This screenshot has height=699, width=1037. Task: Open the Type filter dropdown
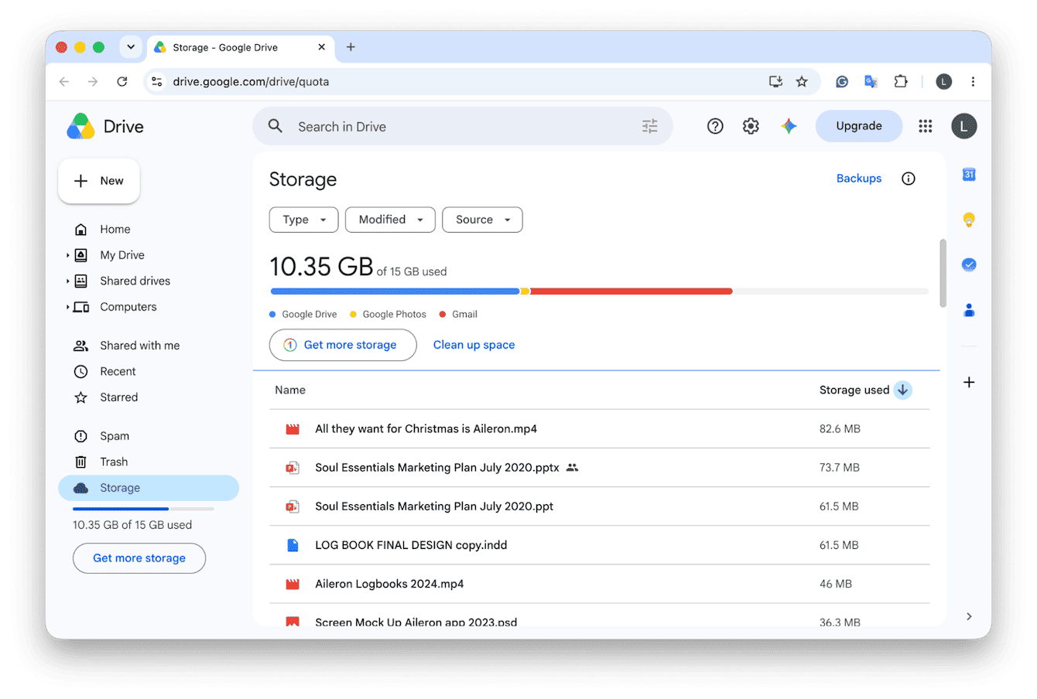[x=303, y=220]
